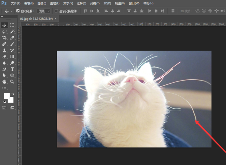Select the Dodge tool
Image resolution: width=226 pixels, height=165 pixels.
tap(13, 63)
